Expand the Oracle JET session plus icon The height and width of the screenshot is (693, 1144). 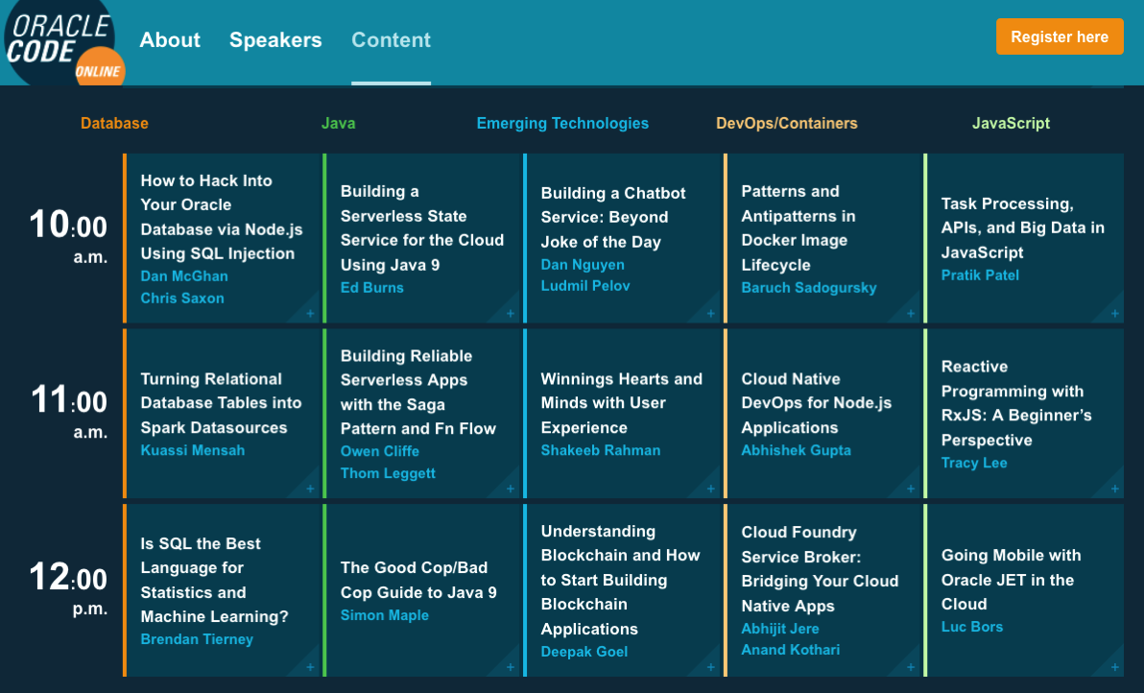[1115, 667]
